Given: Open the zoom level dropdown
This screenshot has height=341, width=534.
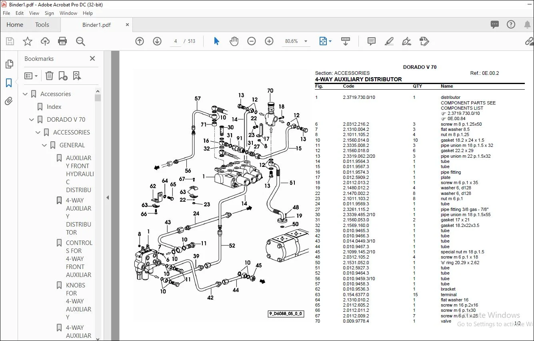Looking at the screenshot, I should 306,41.
